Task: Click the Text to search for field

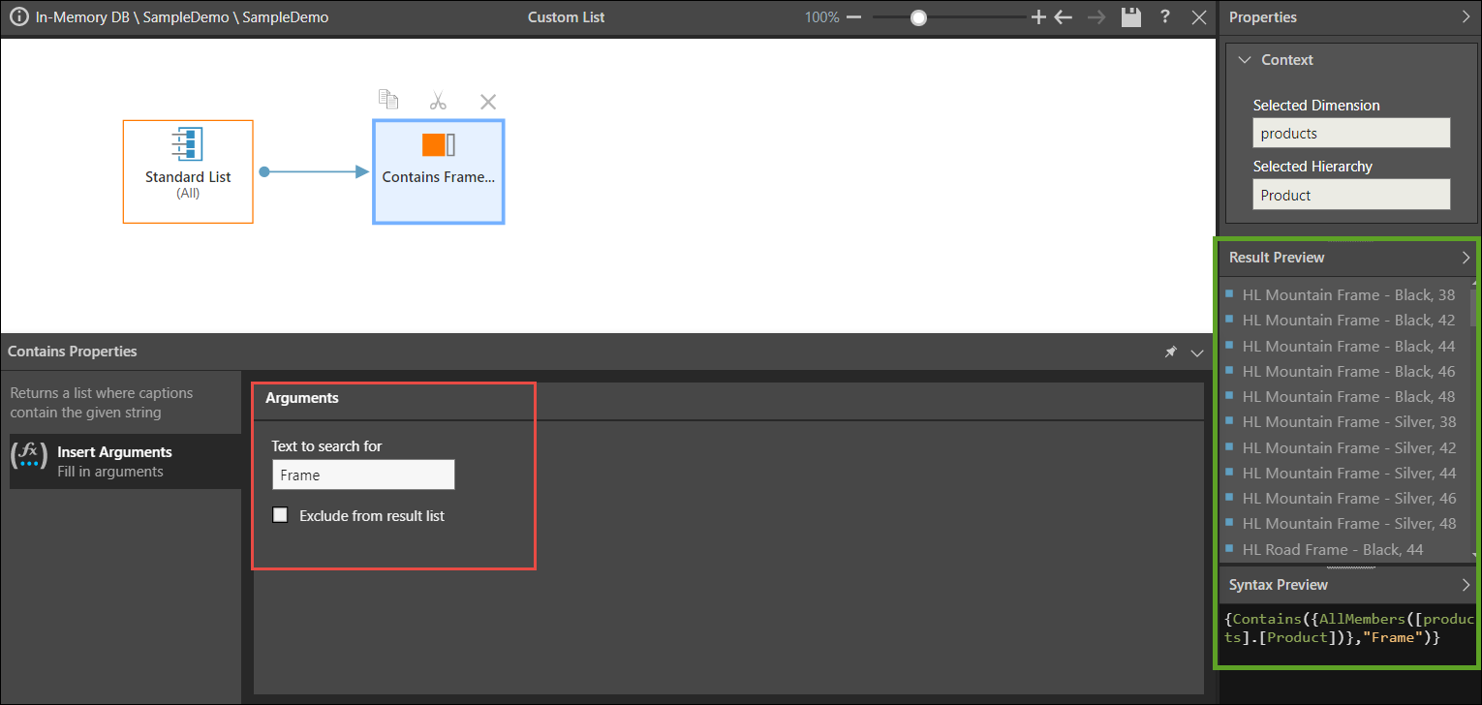Action: point(363,475)
